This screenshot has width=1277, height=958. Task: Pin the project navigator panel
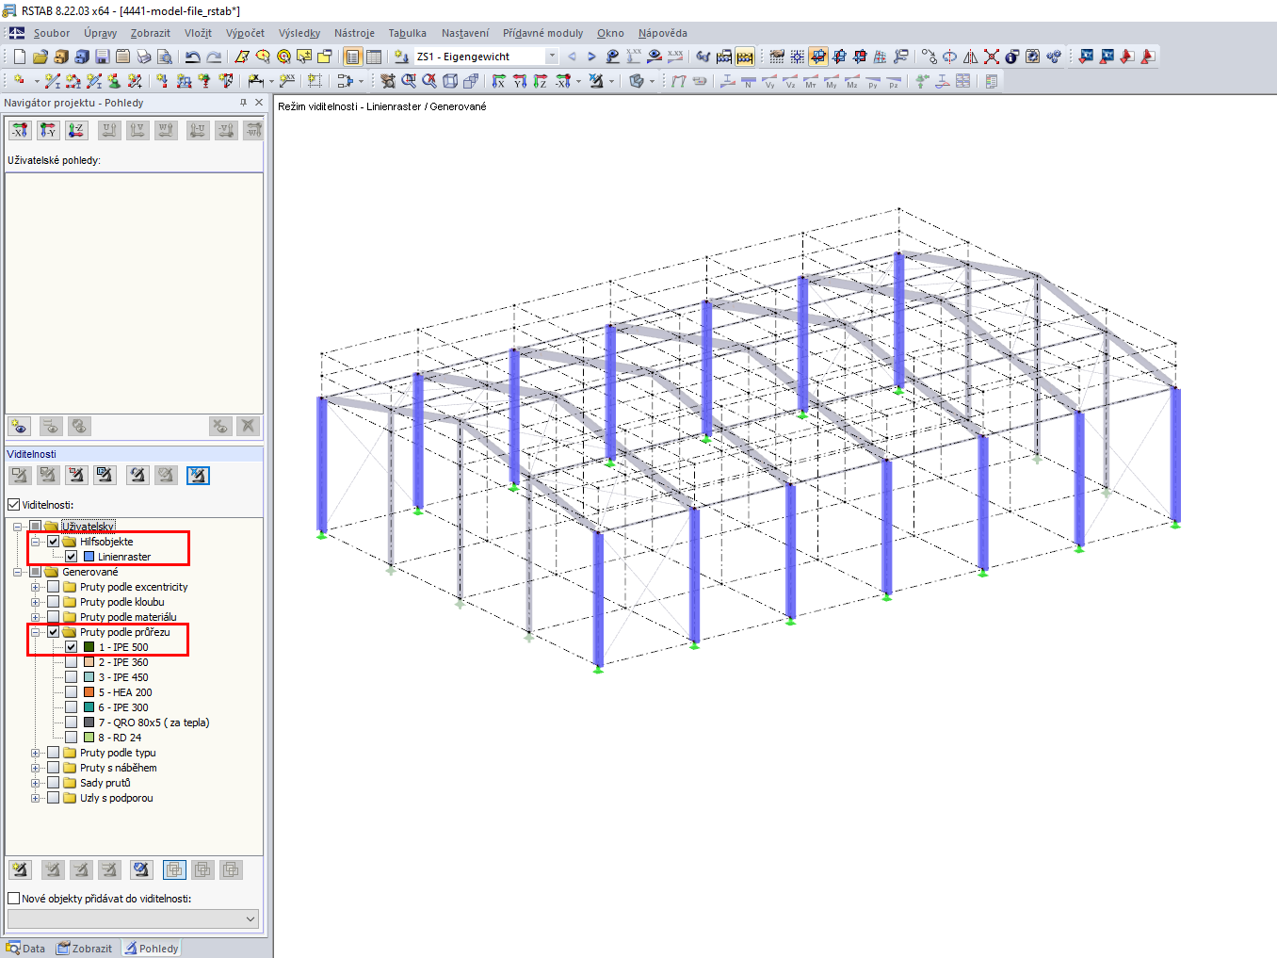click(x=243, y=103)
